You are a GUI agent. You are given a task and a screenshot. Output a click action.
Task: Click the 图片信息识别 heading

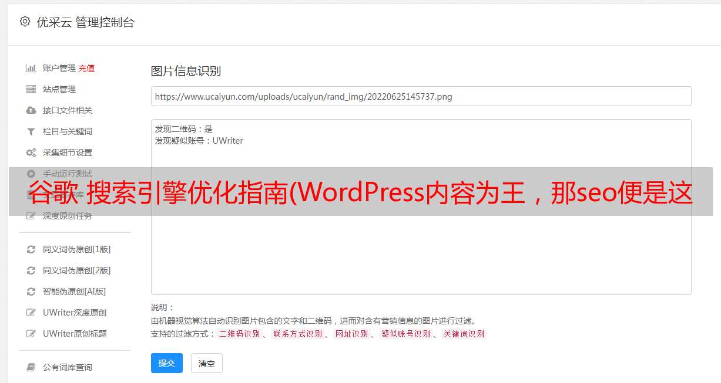(x=186, y=71)
